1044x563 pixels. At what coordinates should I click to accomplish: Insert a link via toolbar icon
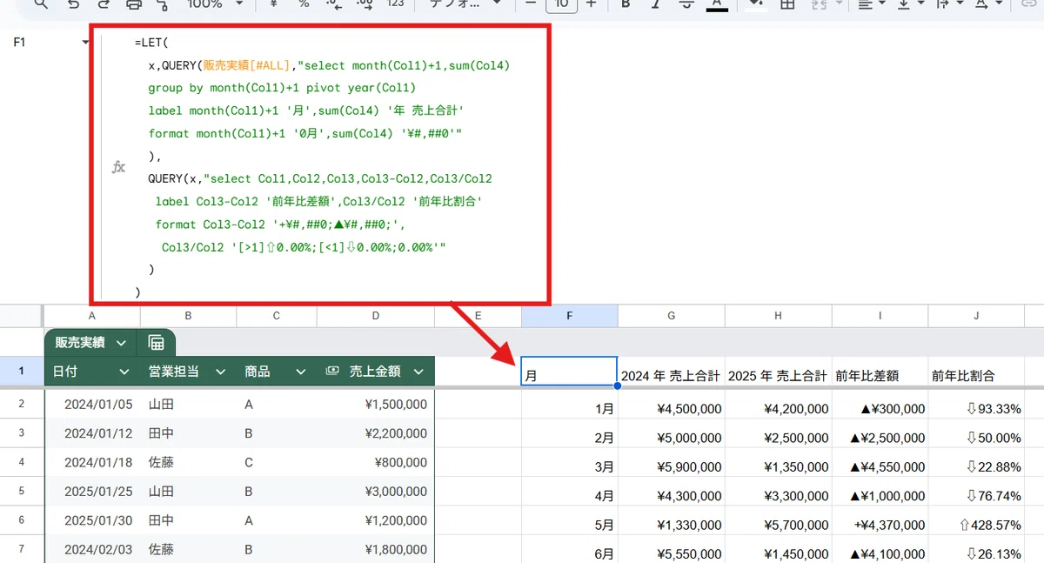click(1027, 4)
